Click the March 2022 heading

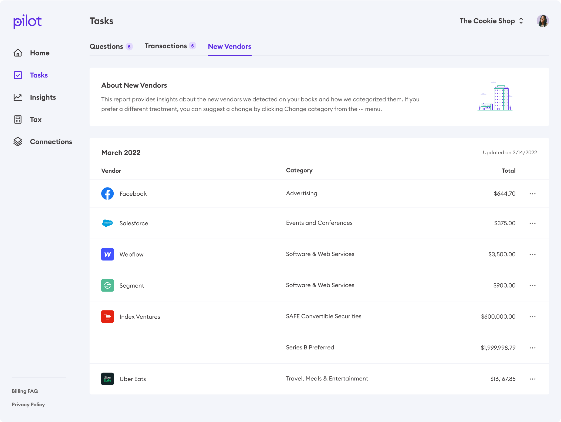pyautogui.click(x=121, y=152)
